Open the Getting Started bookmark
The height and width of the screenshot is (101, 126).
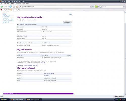(x=5, y=10)
